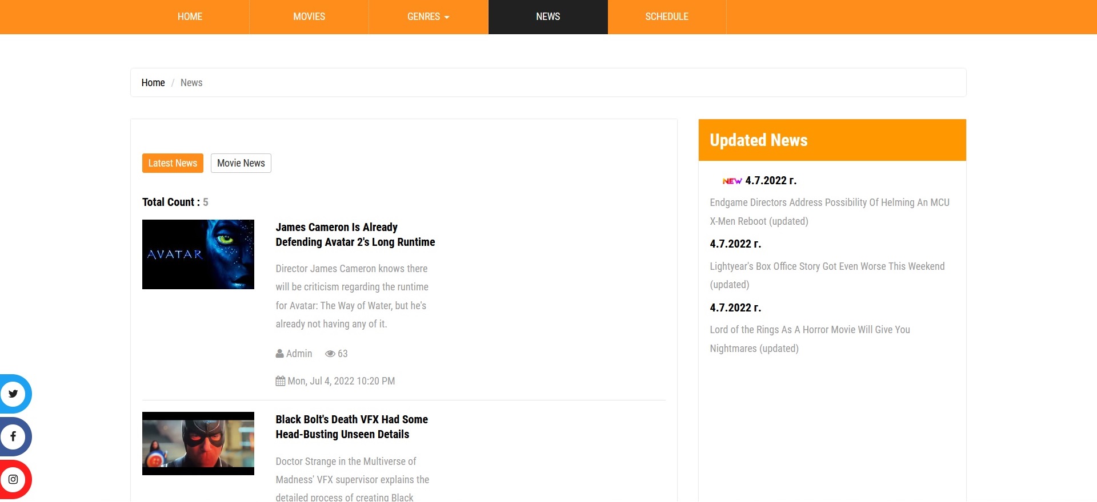This screenshot has height=502, width=1097.
Task: Open the Instagram social link
Action: click(x=13, y=479)
